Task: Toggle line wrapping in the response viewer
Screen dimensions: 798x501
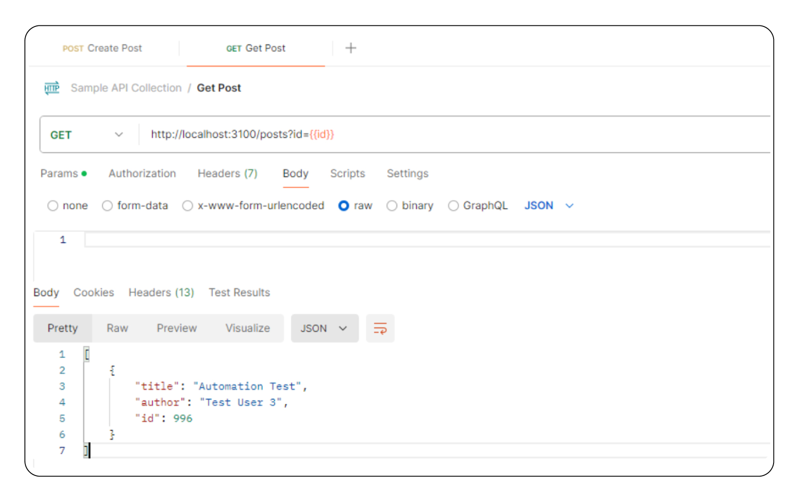Action: (380, 328)
